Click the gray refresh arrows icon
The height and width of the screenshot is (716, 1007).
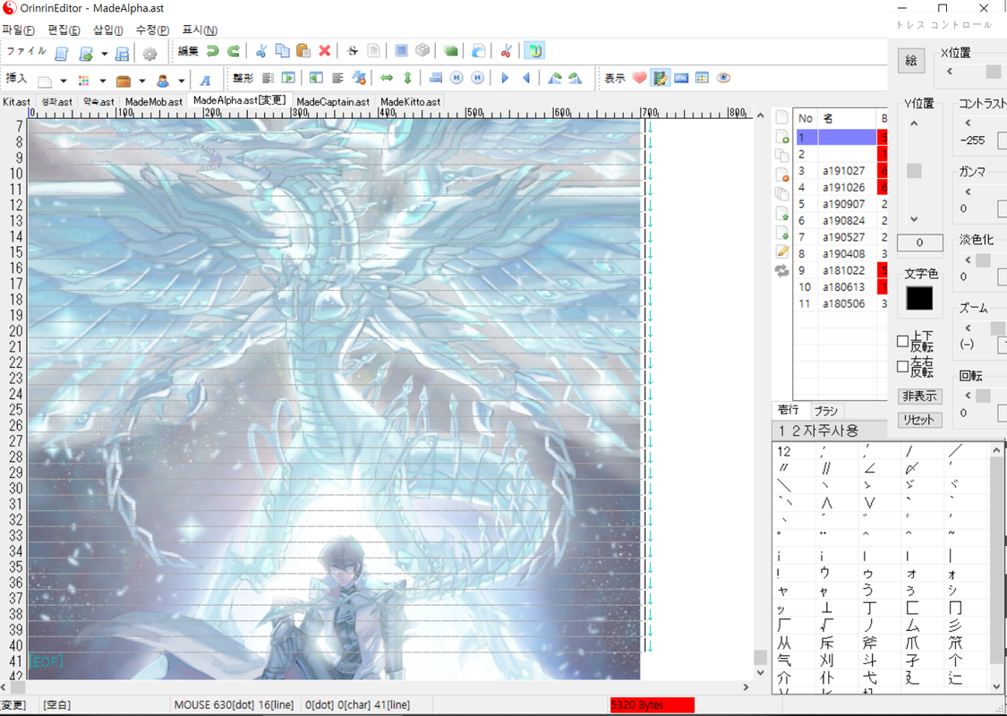[781, 271]
